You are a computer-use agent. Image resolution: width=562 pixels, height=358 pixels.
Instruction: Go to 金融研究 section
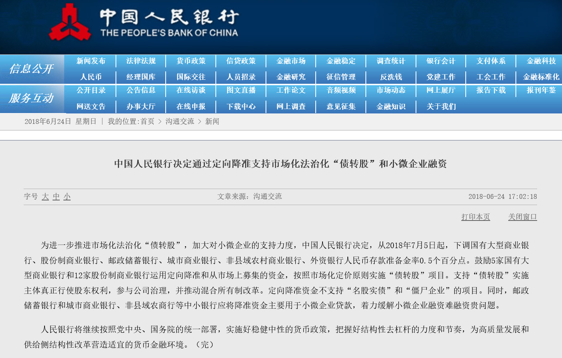291,77
